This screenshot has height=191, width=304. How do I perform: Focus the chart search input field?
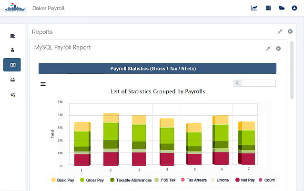(x=259, y=83)
